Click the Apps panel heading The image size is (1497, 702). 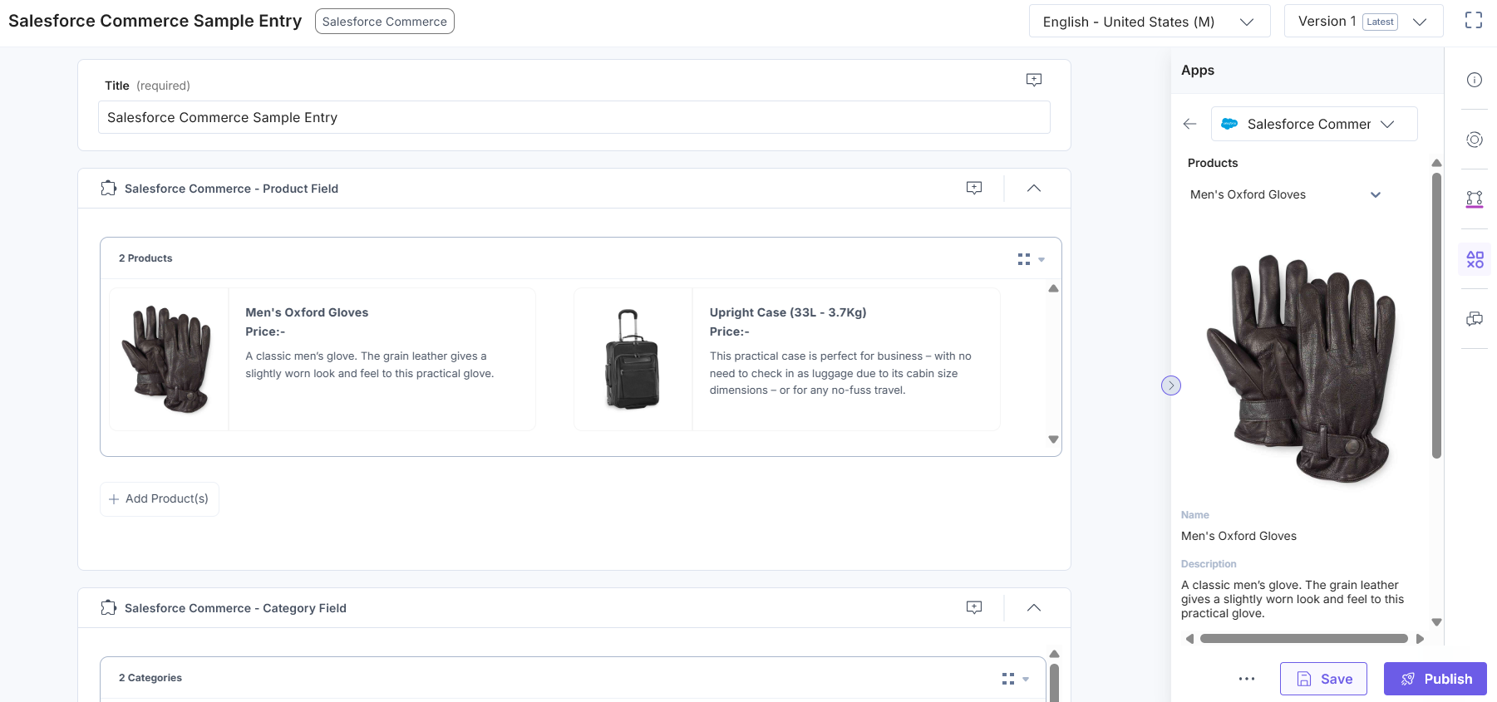(1198, 71)
